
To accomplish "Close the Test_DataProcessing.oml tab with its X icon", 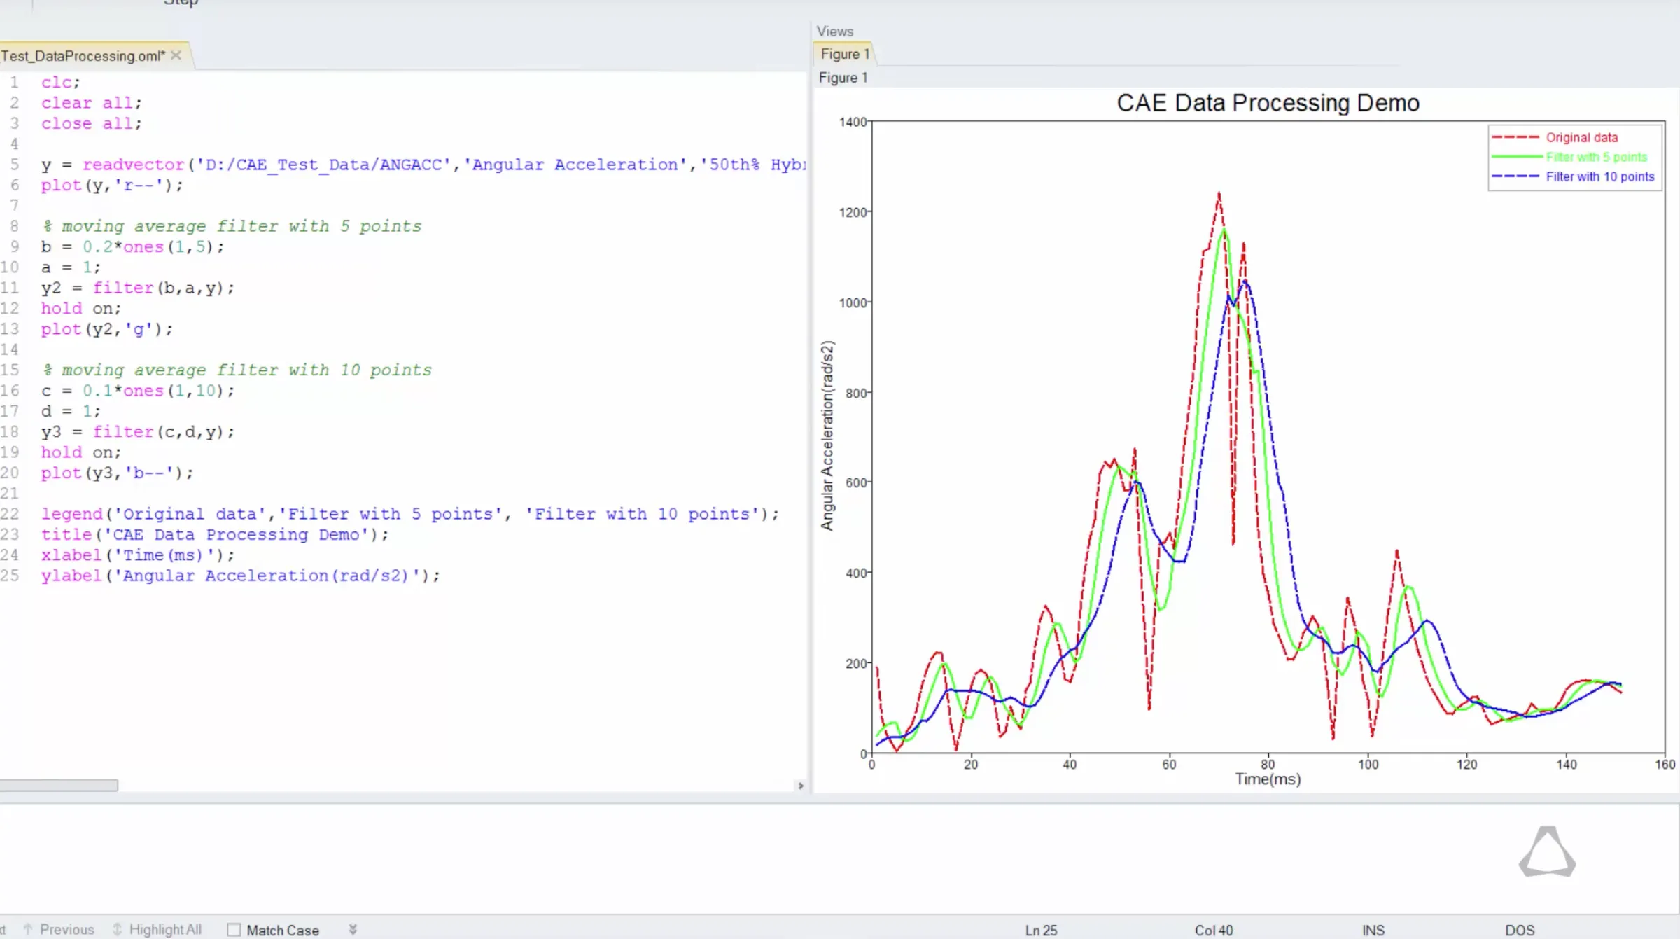I will [x=176, y=55].
